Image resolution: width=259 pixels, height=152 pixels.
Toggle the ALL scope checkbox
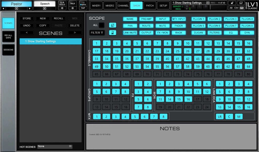point(102,25)
